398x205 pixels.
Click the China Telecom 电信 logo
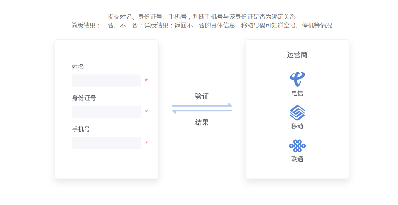click(x=297, y=79)
